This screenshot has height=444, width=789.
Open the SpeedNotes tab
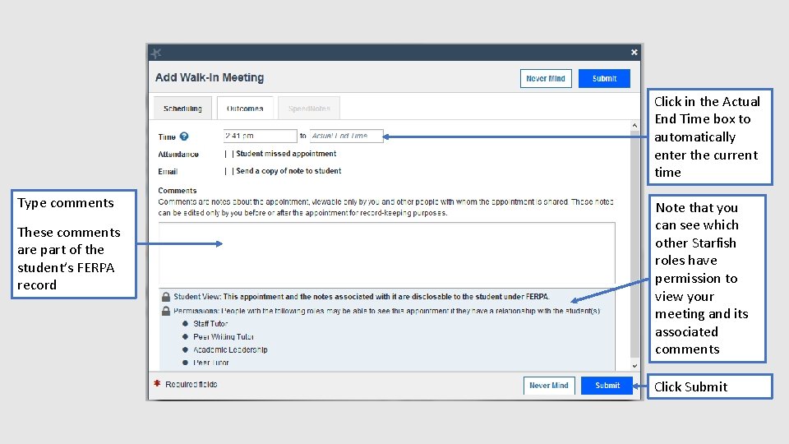[309, 109]
